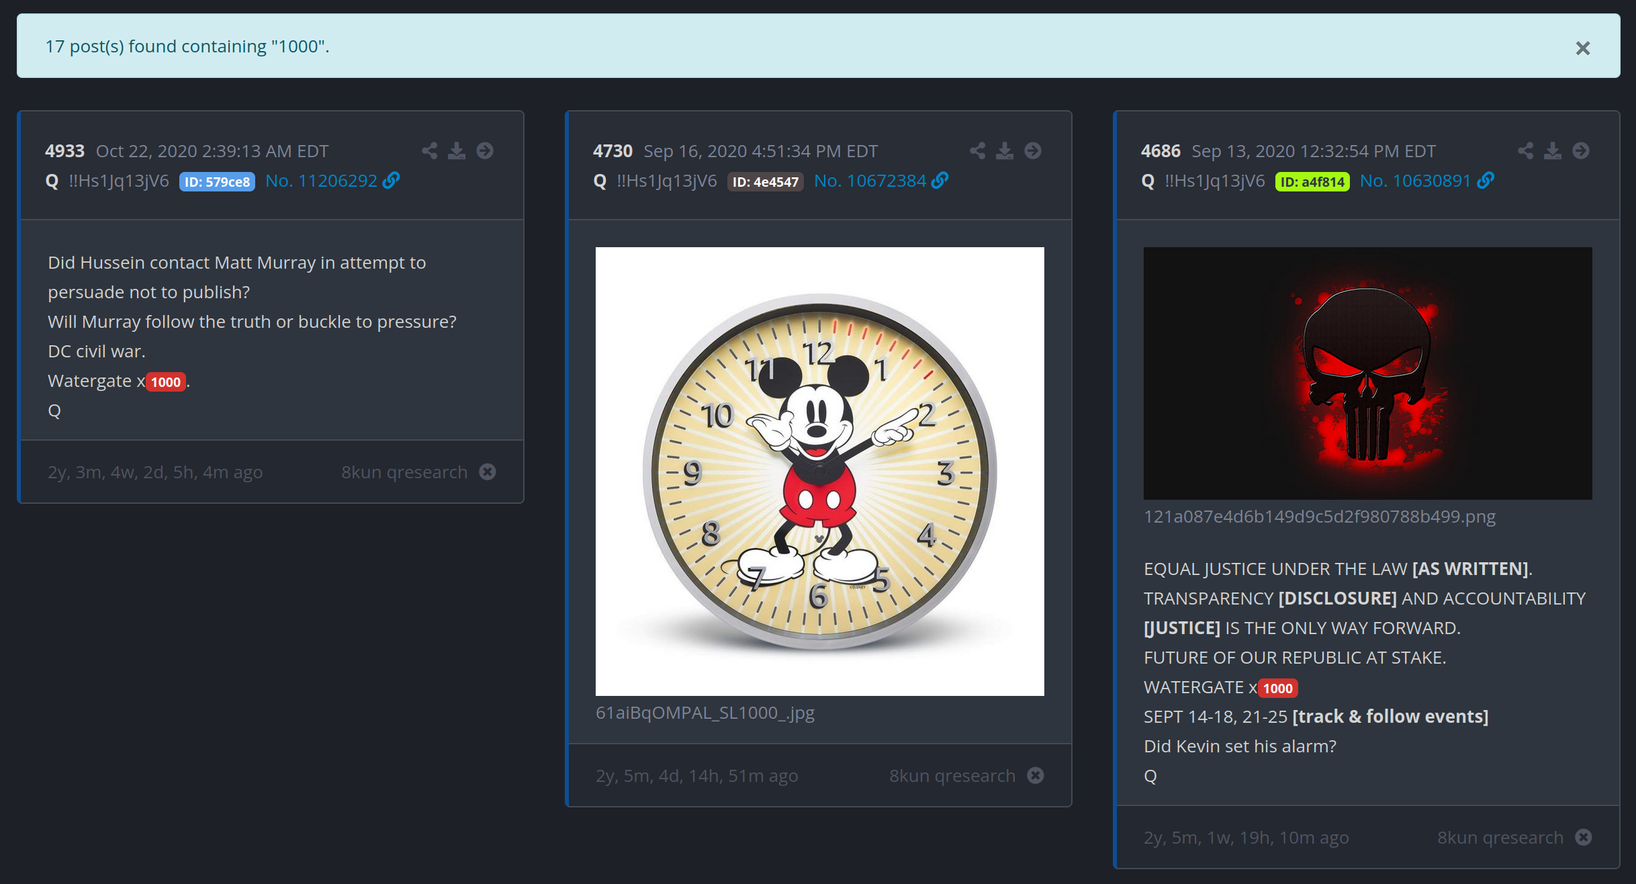Click post number 4730
This screenshot has height=884, width=1636.
(x=613, y=151)
